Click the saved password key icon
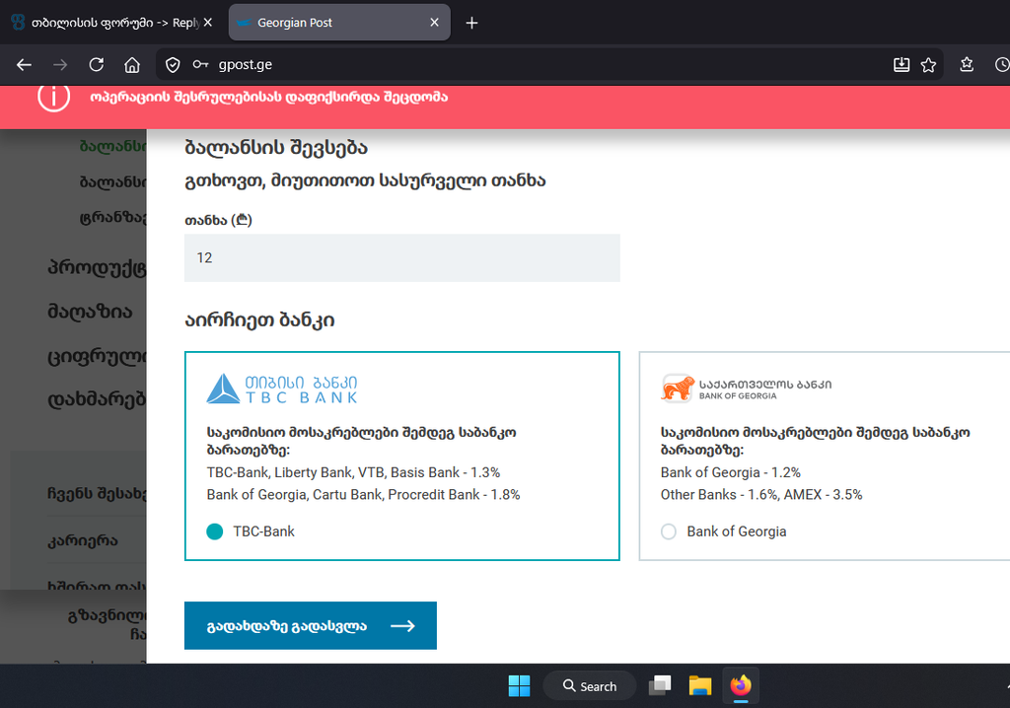Viewport: 1010px width, 708px height. (200, 64)
